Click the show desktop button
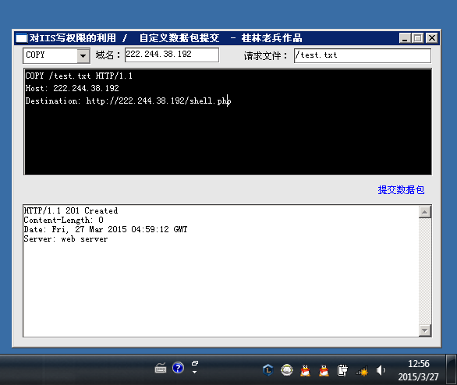The image size is (457, 385). [x=452, y=370]
